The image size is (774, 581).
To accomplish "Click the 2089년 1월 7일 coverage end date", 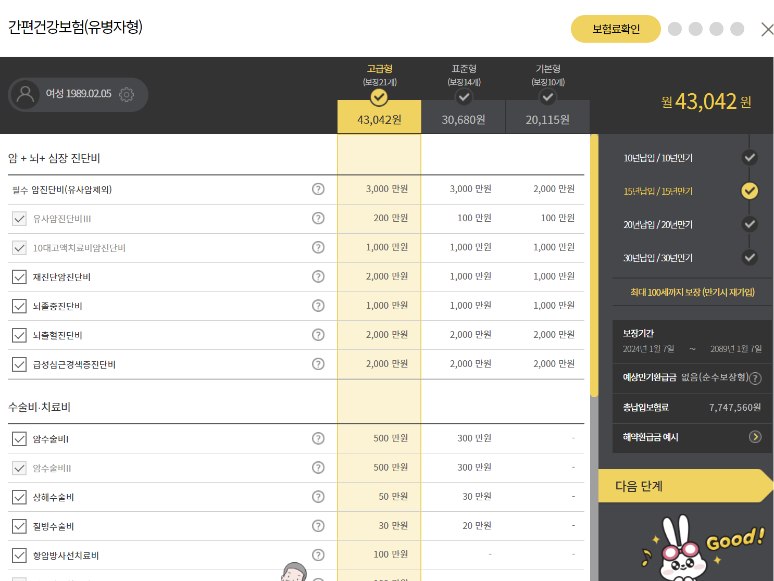I will [736, 349].
